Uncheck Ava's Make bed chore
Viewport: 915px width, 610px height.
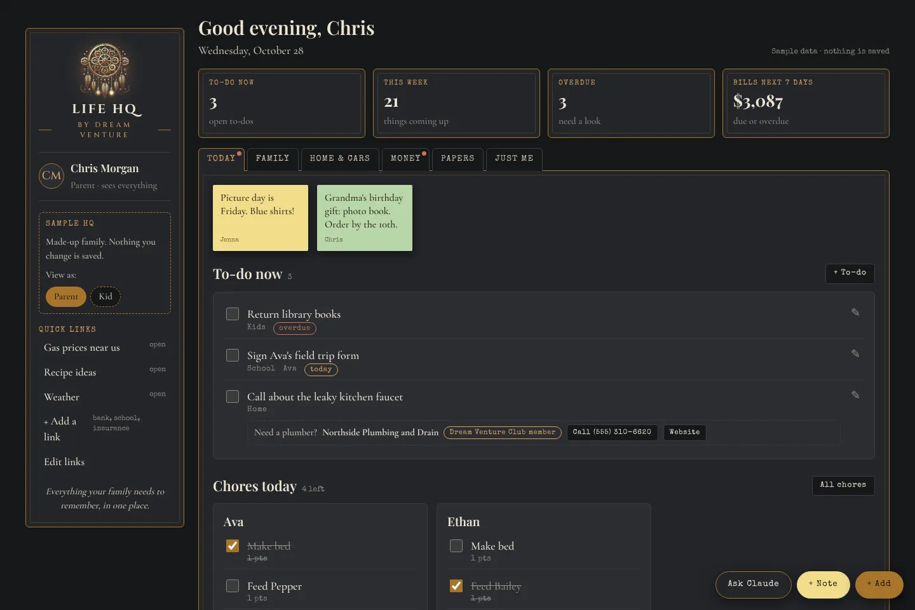point(233,546)
